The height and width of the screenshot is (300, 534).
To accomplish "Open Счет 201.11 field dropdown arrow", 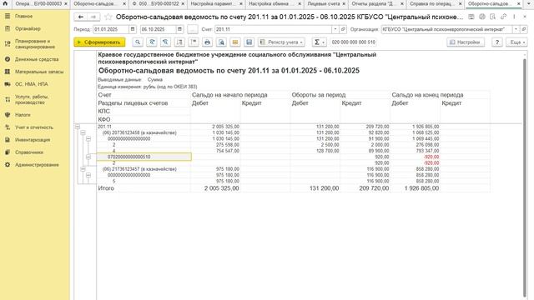I will point(335,29).
